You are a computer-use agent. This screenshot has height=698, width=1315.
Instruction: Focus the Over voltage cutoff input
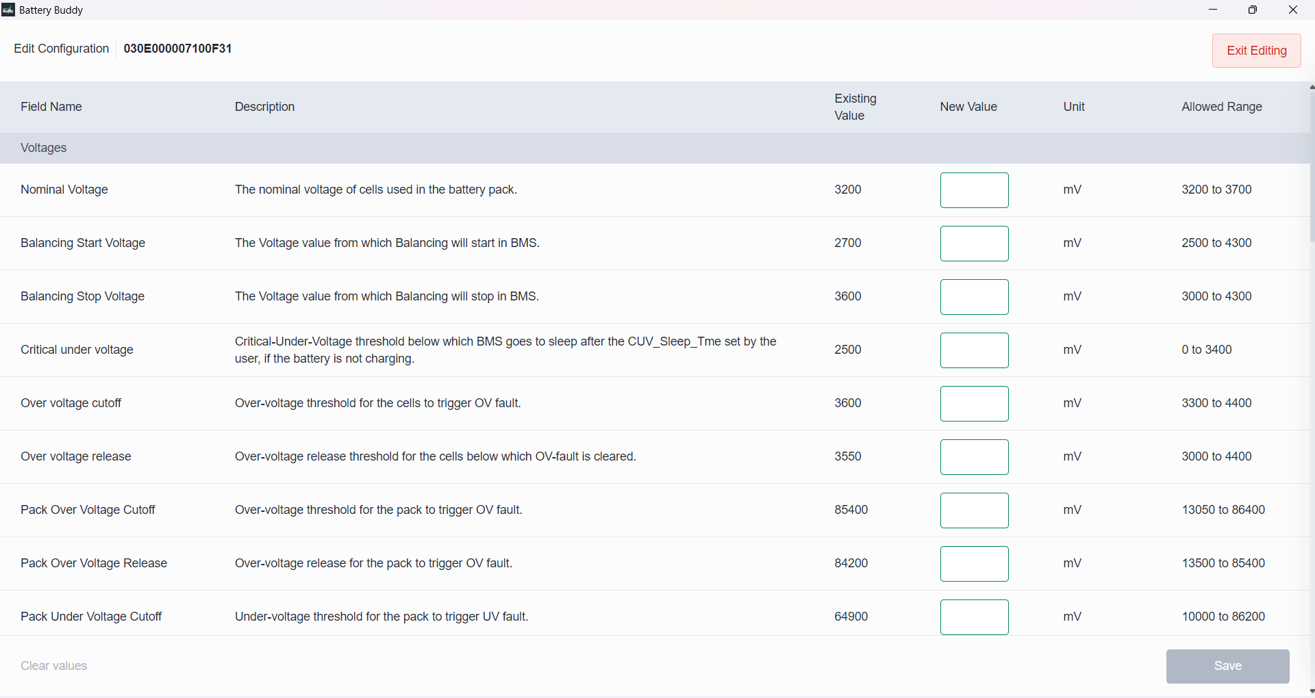click(x=974, y=404)
